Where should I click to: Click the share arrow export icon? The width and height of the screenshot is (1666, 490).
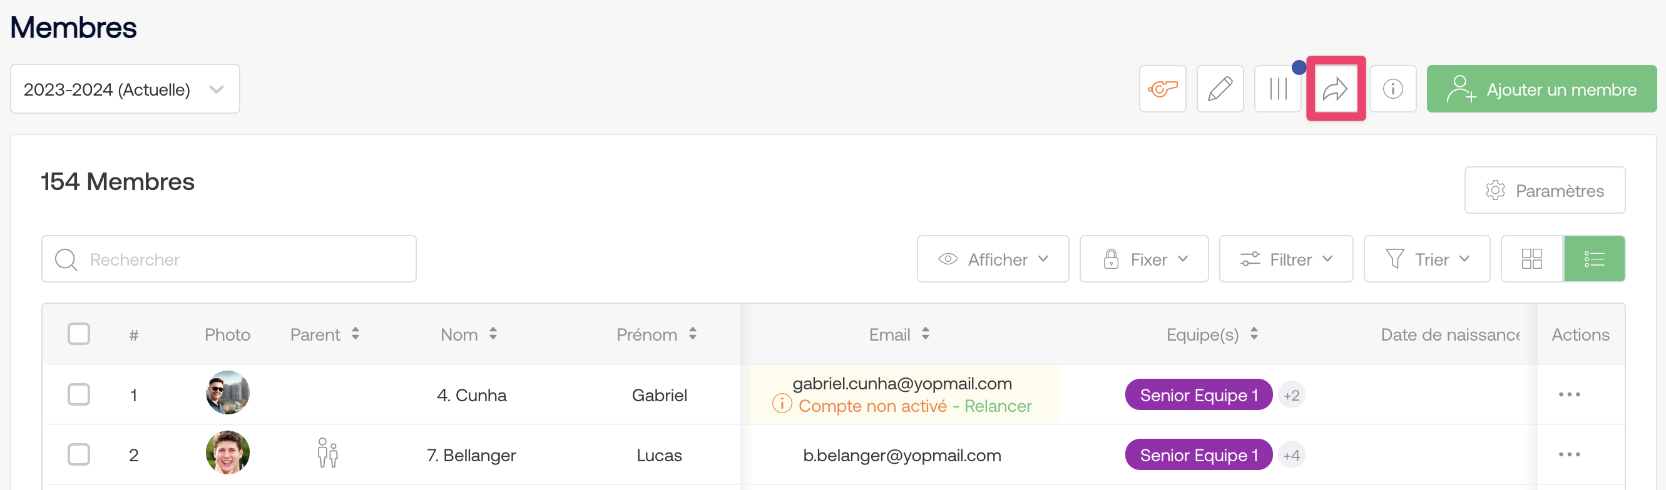[1336, 89]
